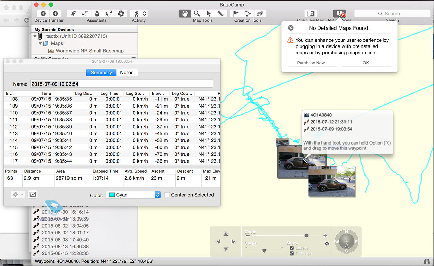The width and height of the screenshot is (434, 266).
Task: Select the New Route creation tool
Action: coord(248,14)
